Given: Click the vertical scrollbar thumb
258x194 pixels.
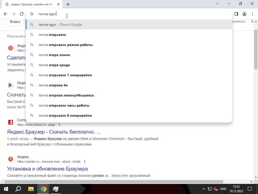Looking at the screenshot, I should click(x=256, y=50).
